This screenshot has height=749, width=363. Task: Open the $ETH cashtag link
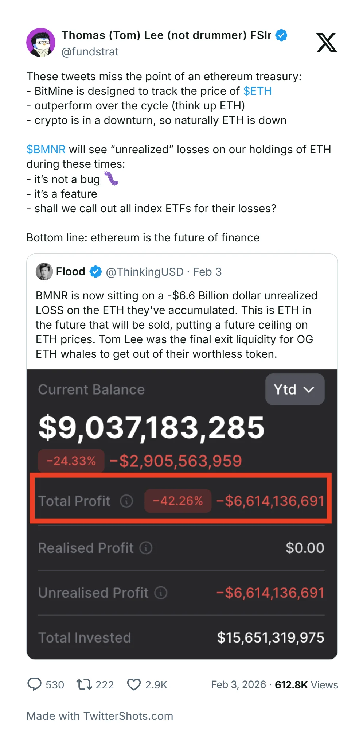[x=258, y=91]
